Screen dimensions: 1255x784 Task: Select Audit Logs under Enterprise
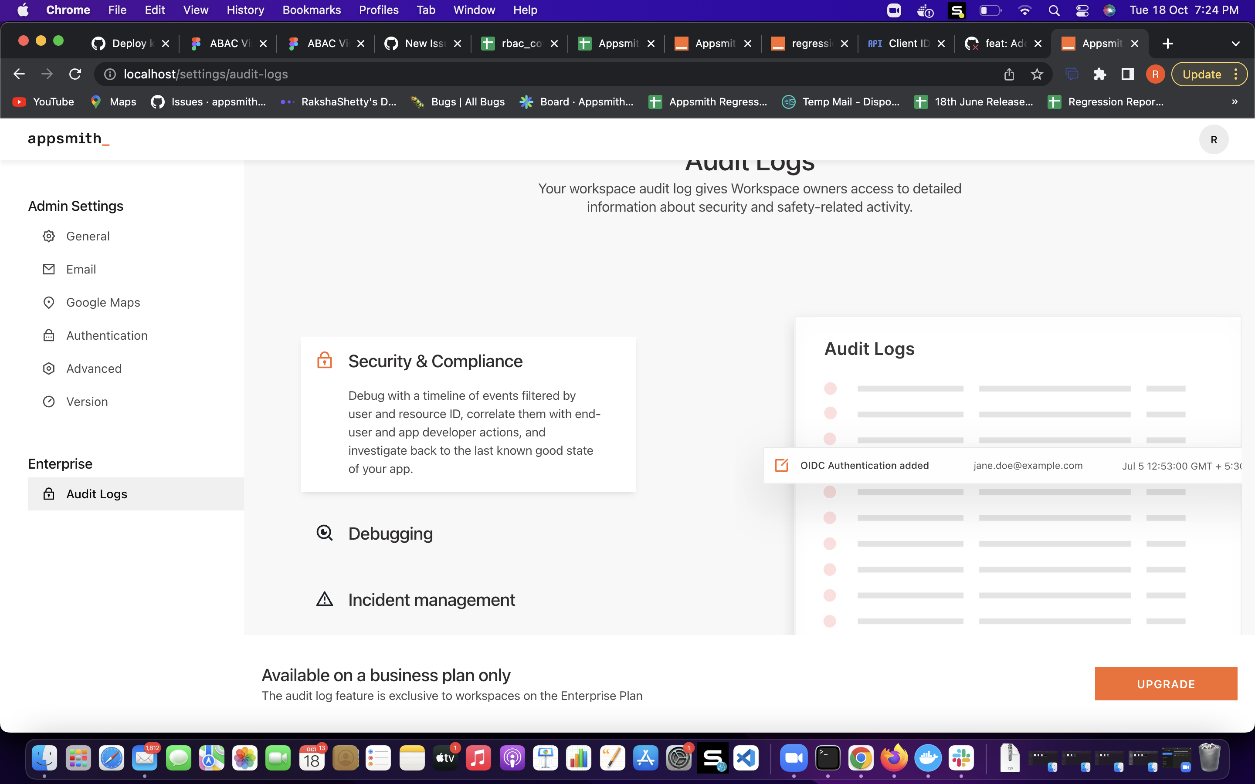click(96, 494)
